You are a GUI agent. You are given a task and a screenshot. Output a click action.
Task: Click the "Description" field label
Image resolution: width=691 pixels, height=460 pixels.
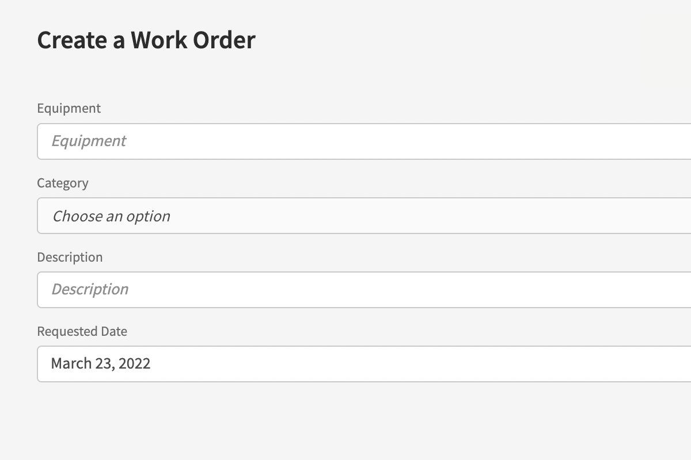70,257
